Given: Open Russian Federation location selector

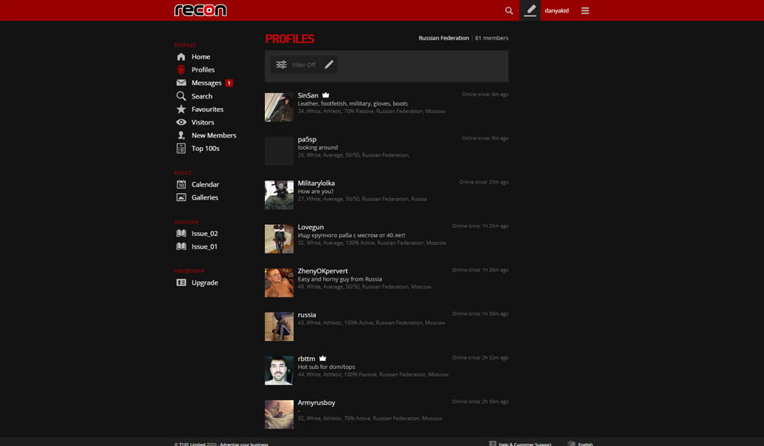Looking at the screenshot, I should tap(443, 38).
